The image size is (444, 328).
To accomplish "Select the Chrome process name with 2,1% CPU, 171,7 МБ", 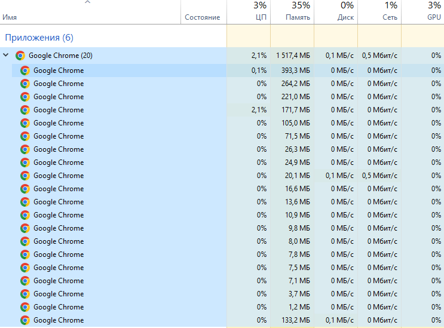I will [x=59, y=110].
